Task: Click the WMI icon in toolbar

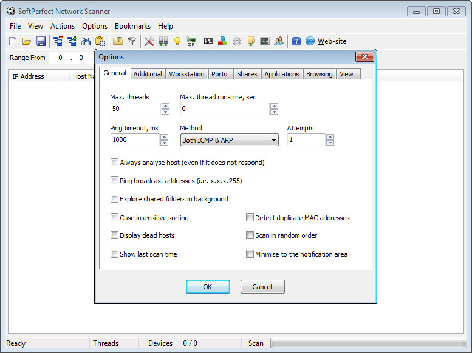Action: pos(208,41)
